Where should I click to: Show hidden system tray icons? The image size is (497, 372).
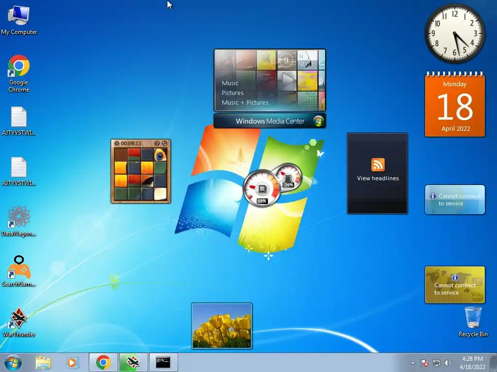(413, 363)
